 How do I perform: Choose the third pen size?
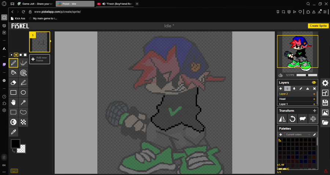point(21,55)
